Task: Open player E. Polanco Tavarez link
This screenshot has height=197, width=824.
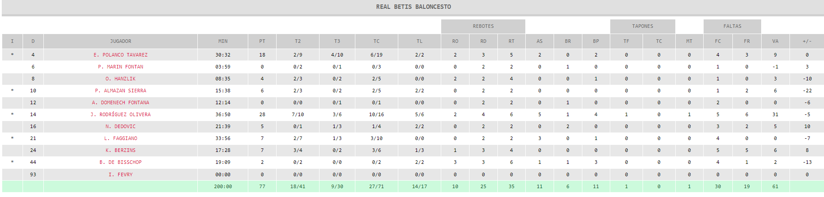Action: click(120, 55)
